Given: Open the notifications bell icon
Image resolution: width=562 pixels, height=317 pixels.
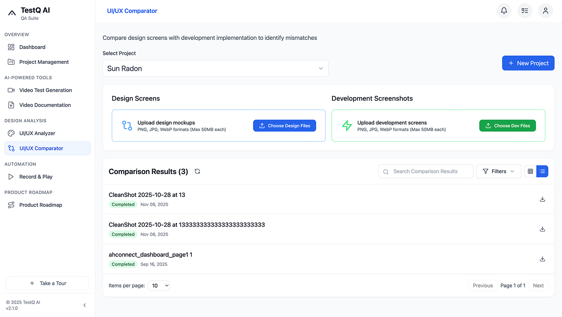Looking at the screenshot, I should point(504,10).
